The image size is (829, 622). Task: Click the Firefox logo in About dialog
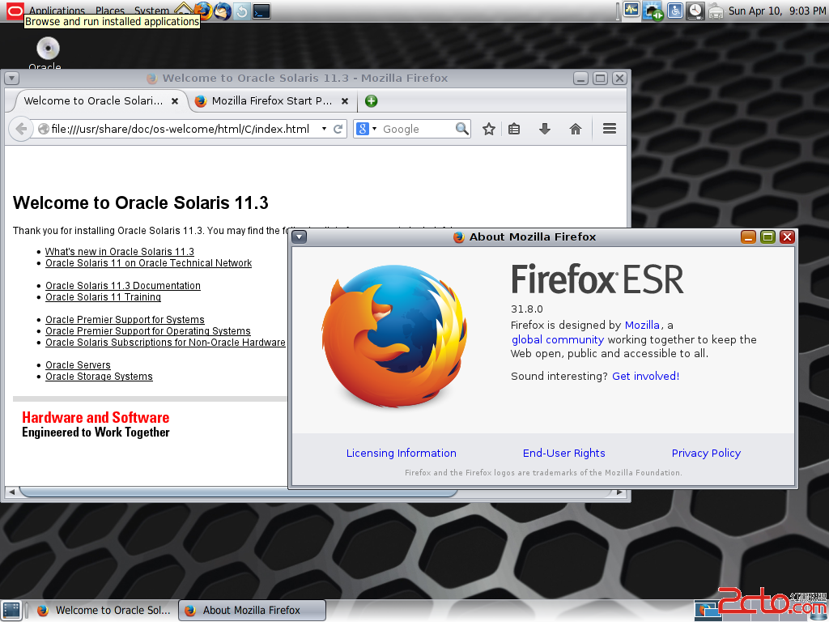[394, 336]
